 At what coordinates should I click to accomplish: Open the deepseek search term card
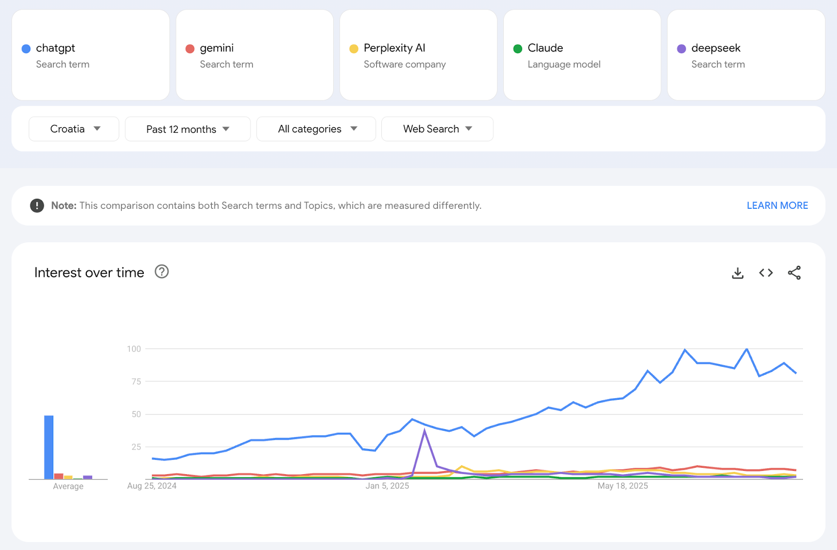click(745, 55)
